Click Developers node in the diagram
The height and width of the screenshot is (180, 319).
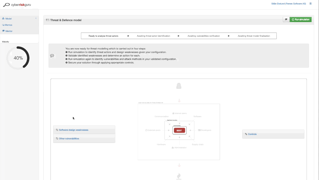[205, 130]
